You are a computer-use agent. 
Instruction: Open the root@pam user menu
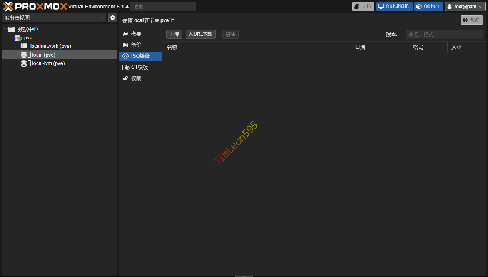click(x=465, y=7)
